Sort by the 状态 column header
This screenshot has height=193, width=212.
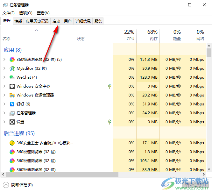[x=94, y=36]
